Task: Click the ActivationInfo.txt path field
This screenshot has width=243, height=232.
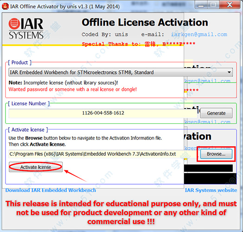Action: 103,154
